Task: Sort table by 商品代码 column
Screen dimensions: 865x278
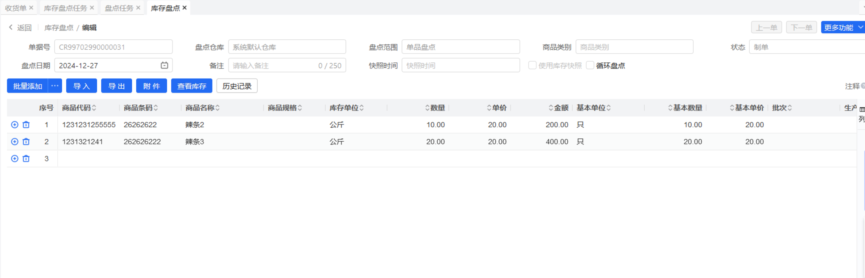Action: point(94,108)
